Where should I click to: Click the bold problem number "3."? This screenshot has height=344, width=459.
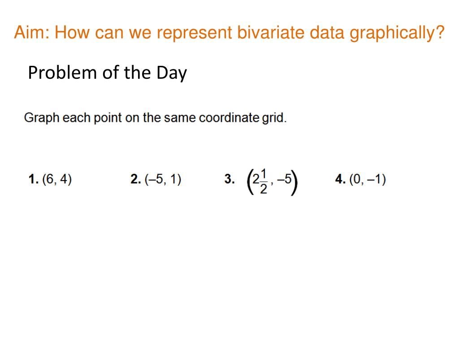[x=229, y=179]
